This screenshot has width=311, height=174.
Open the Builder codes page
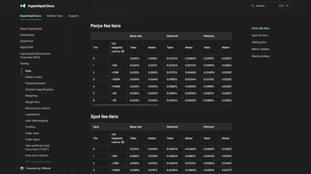[x=34, y=77]
